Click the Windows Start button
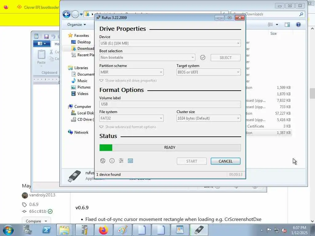This screenshot has width=315, height=236. point(8,230)
